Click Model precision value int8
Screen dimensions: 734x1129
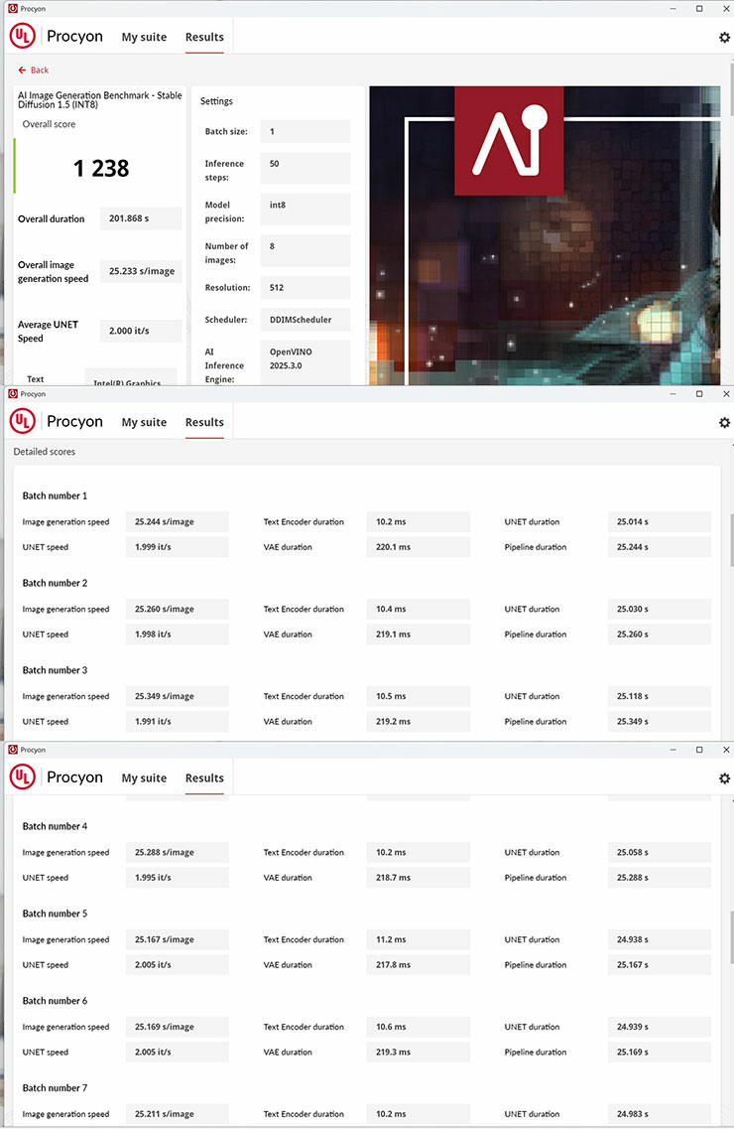point(305,210)
